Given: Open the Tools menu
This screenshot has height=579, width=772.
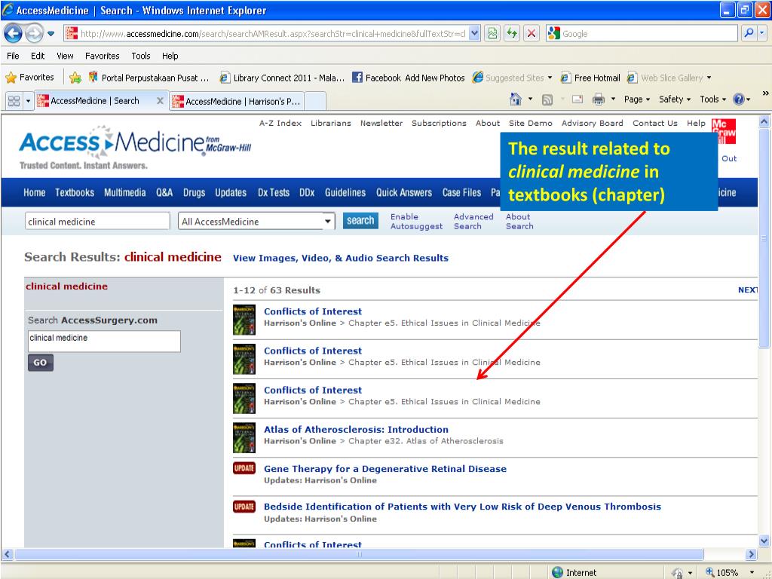Looking at the screenshot, I should (x=141, y=56).
